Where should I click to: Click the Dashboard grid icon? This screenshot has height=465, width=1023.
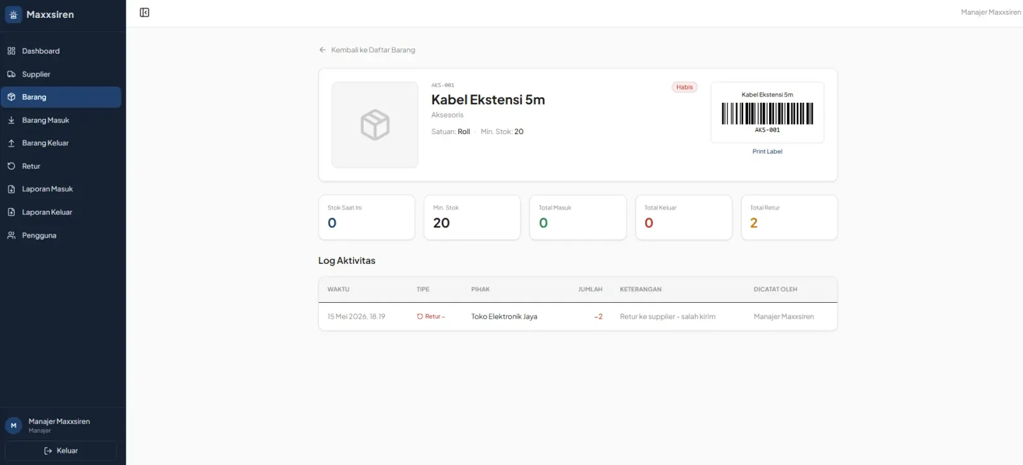[12, 51]
